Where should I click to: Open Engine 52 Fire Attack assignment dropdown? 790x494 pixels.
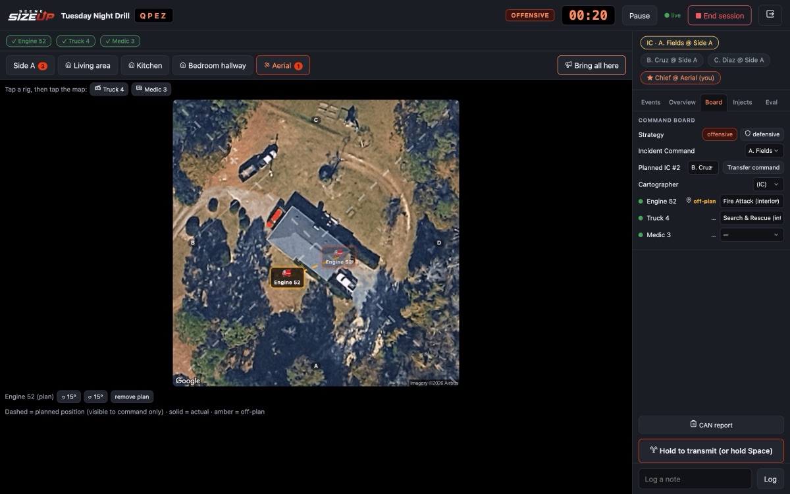point(752,201)
